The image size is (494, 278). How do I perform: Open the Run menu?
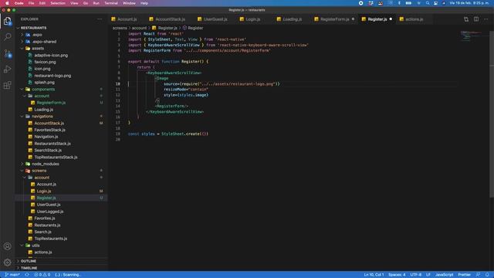click(x=96, y=3)
